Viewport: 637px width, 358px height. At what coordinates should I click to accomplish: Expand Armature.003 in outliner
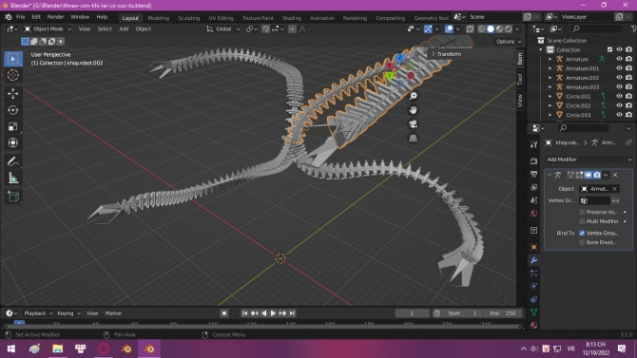point(550,86)
